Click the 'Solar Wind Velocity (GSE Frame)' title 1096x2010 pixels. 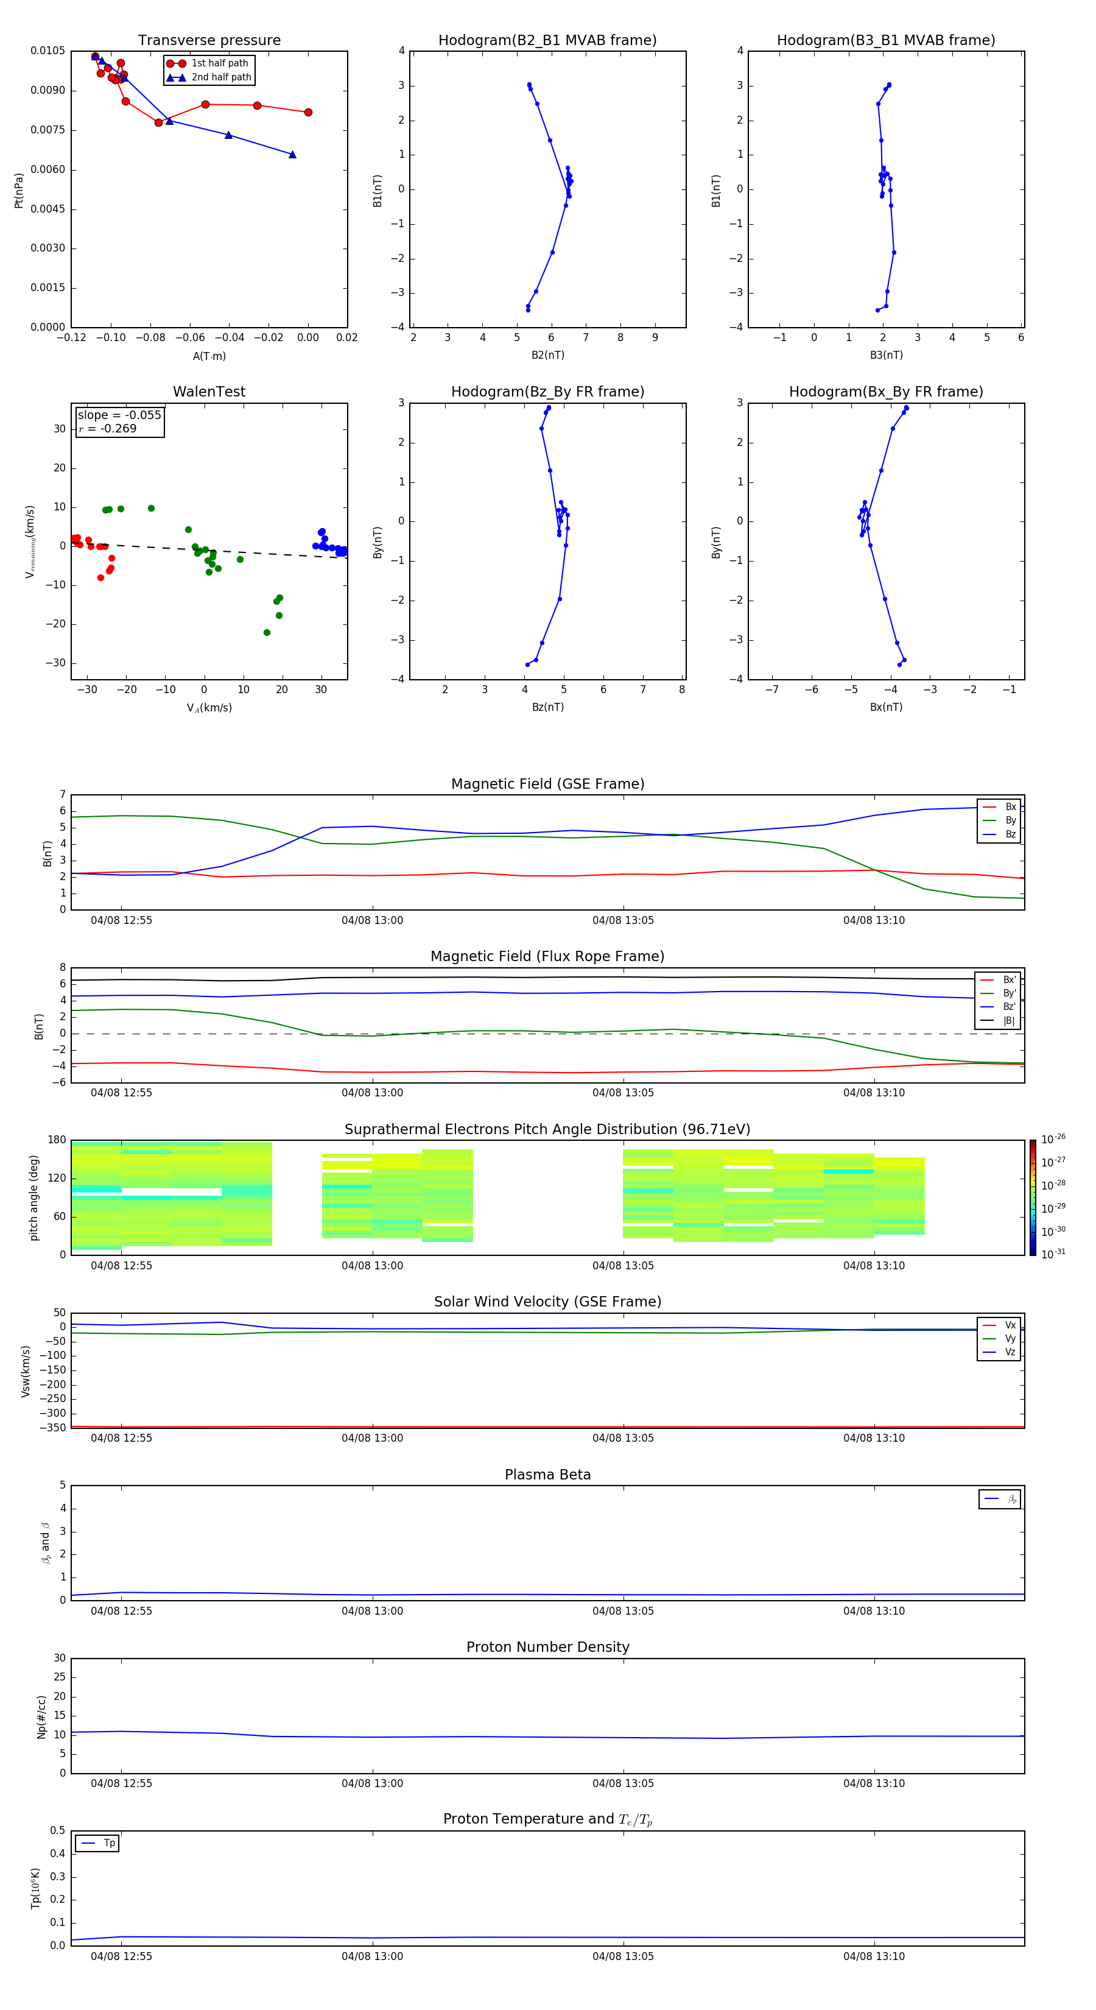[547, 1302]
